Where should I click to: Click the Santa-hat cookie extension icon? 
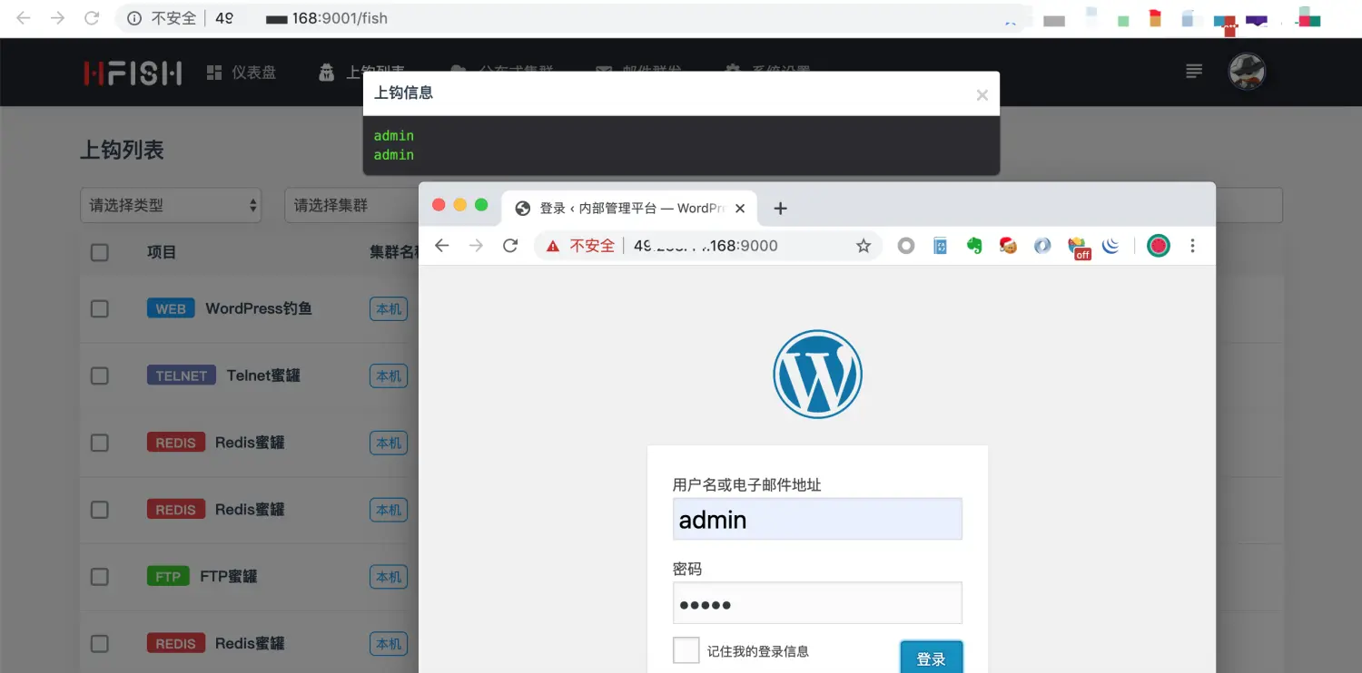click(x=1008, y=245)
